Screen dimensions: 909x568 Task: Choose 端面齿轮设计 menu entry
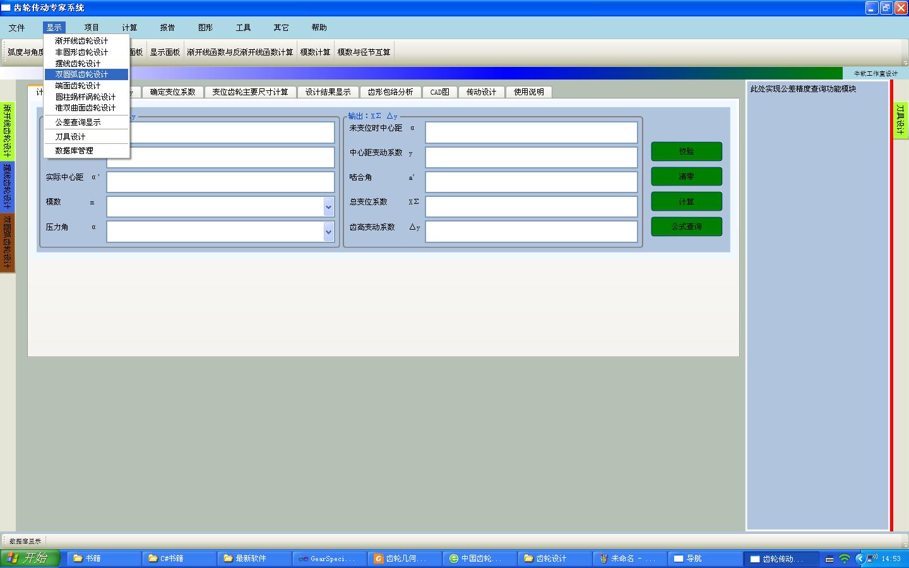[x=86, y=85]
